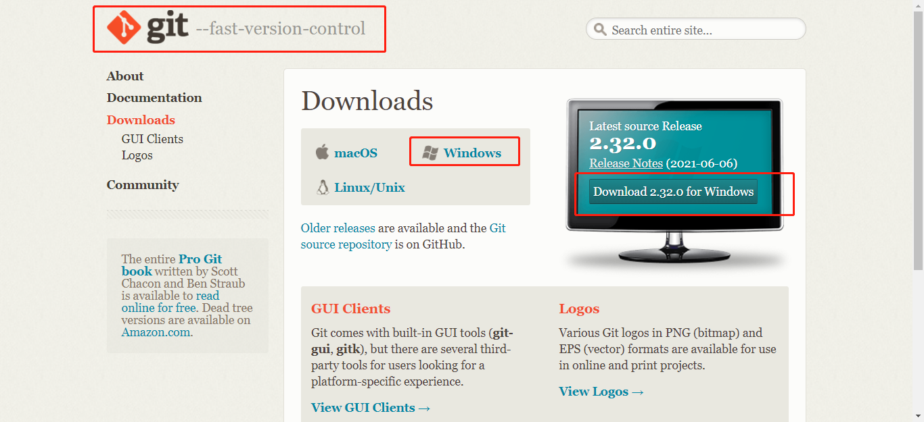Open the Pro Git book link
The width and height of the screenshot is (924, 422).
click(x=172, y=265)
